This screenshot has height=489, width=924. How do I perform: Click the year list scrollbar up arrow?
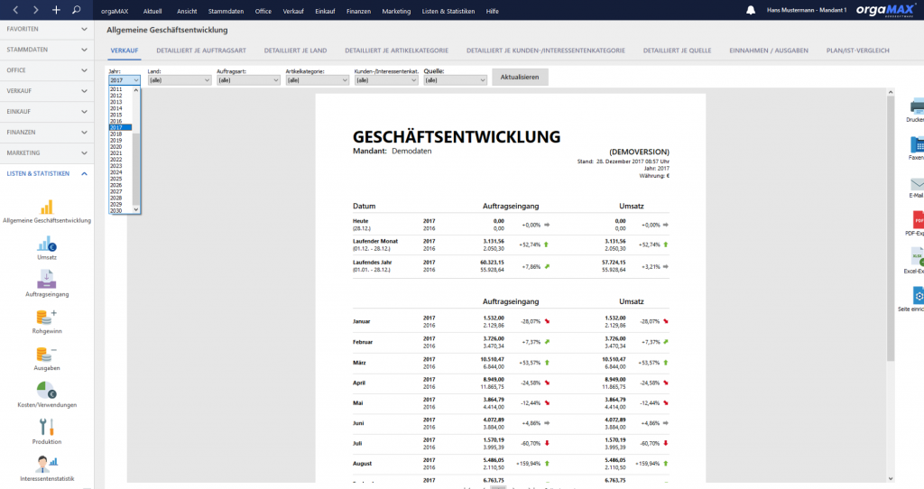[x=136, y=90]
